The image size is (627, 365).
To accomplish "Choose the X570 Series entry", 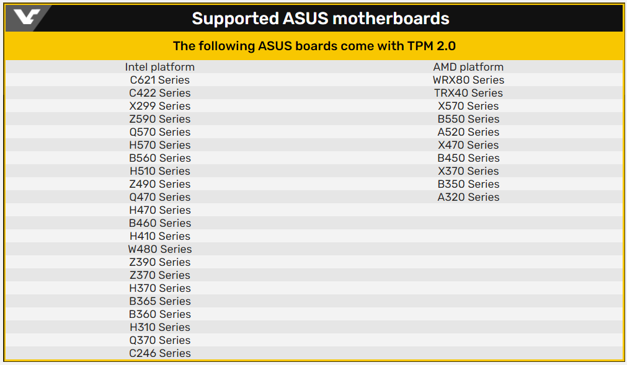I will coord(468,106).
